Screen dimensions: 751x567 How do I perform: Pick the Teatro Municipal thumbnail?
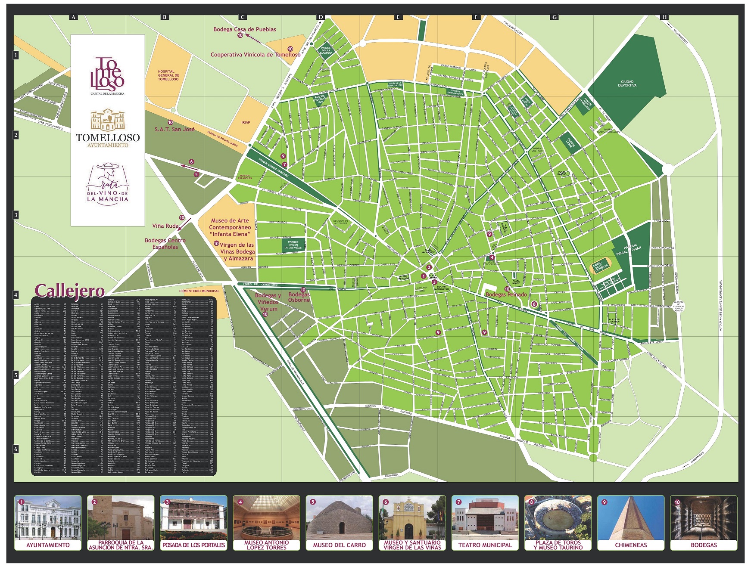(x=485, y=523)
